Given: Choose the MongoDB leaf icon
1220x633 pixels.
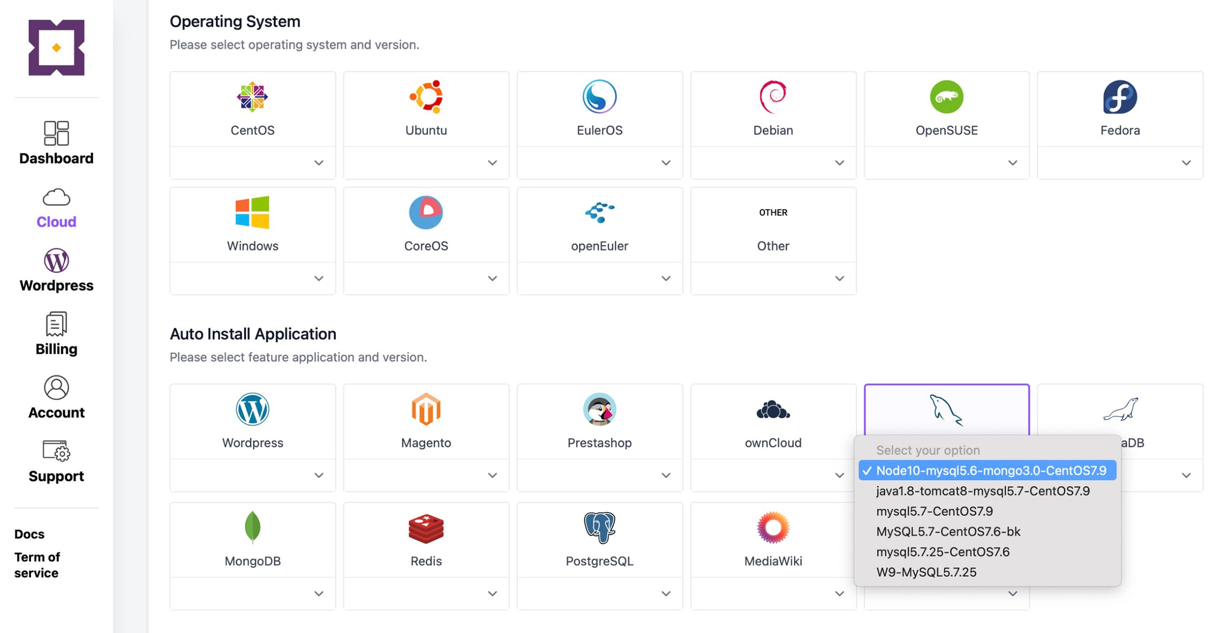Looking at the screenshot, I should point(252,527).
